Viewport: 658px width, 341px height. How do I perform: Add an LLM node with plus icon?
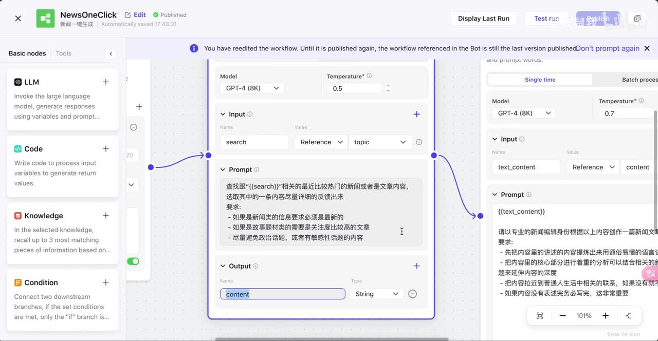pos(105,82)
